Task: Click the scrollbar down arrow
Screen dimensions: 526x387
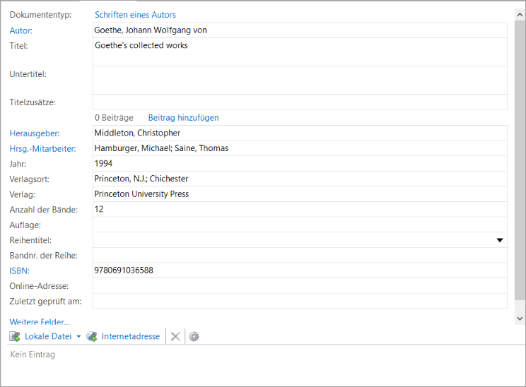Action: (x=520, y=318)
